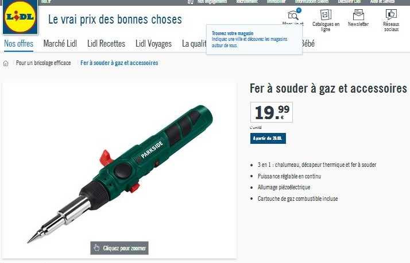This screenshot has height=263, width=410.
Task: Select the Nos offres menu tab
Action: (18, 44)
